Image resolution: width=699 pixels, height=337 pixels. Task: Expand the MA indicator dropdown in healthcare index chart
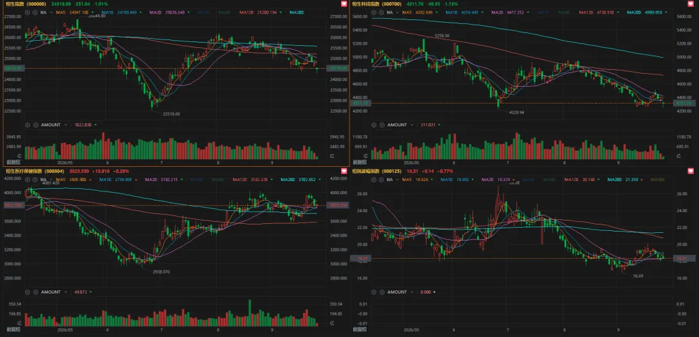click(x=52, y=180)
